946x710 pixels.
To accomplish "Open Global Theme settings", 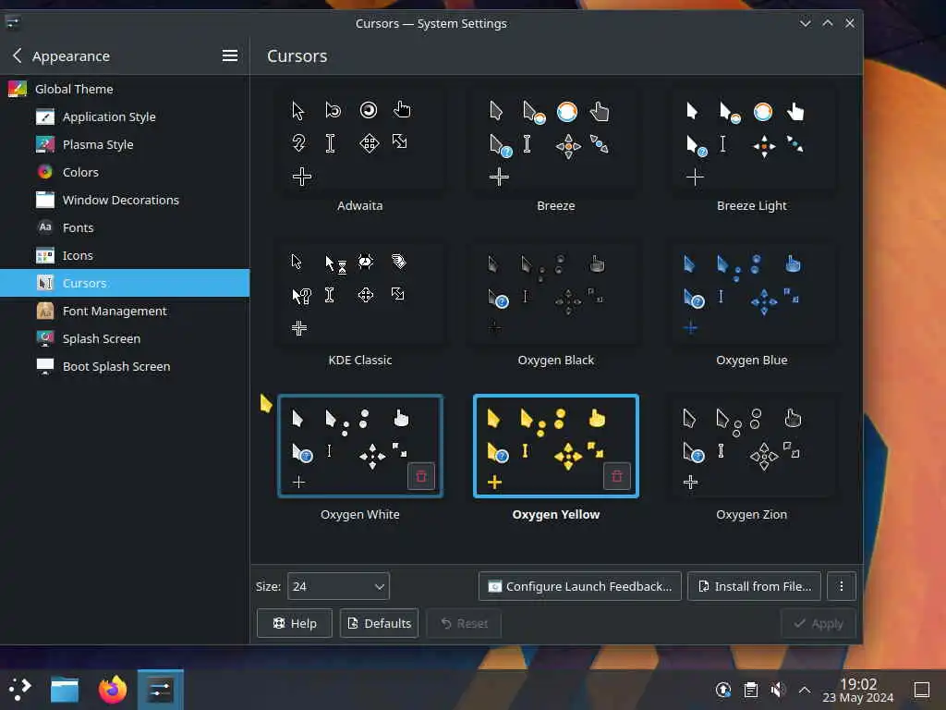I will tap(125, 89).
